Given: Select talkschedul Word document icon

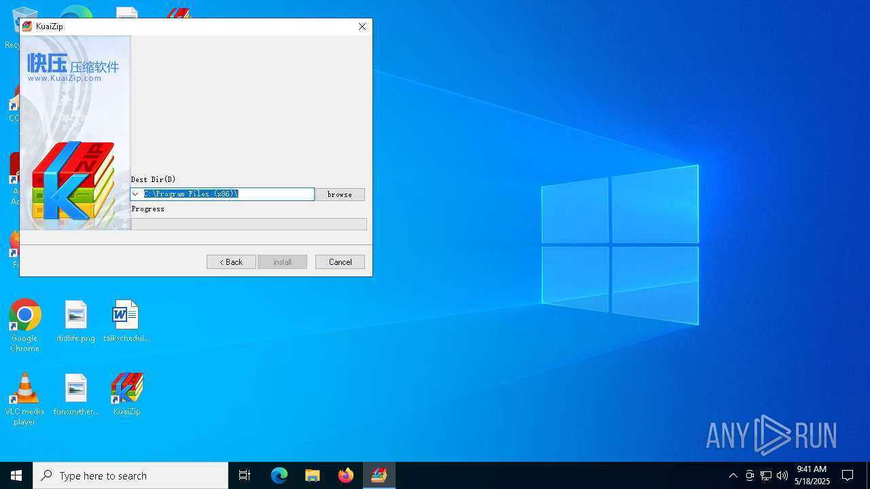Looking at the screenshot, I should pos(126,321).
